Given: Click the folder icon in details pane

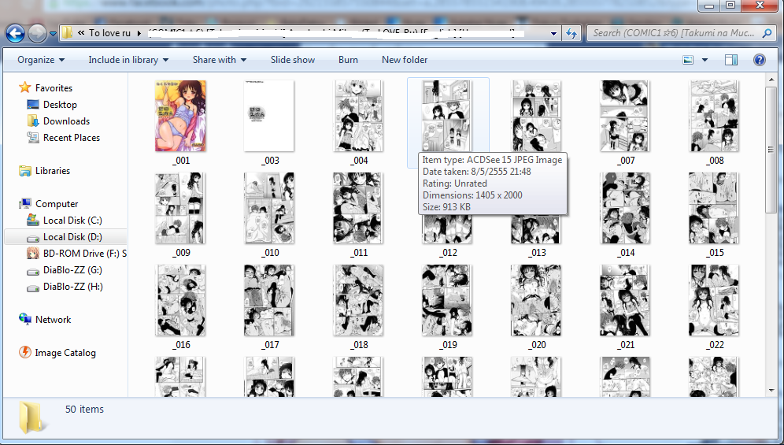Looking at the screenshot, I should coord(31,417).
